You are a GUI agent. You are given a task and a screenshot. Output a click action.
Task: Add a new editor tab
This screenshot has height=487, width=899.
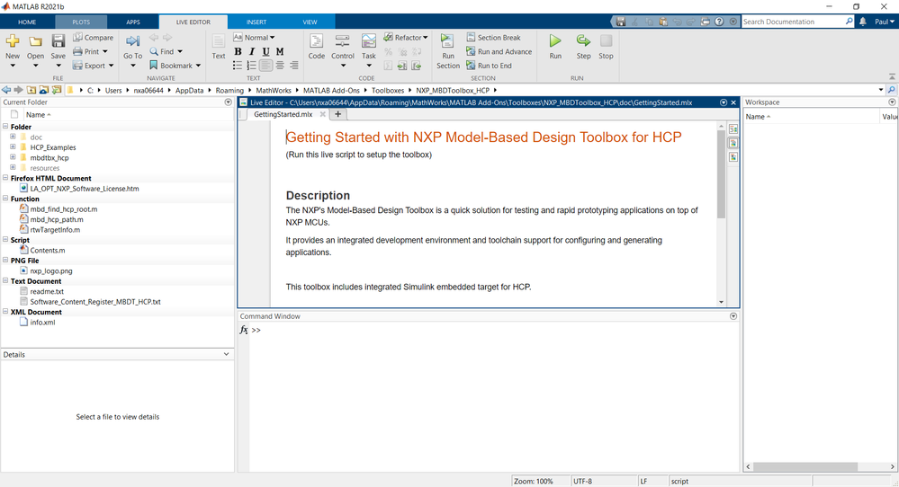[337, 114]
